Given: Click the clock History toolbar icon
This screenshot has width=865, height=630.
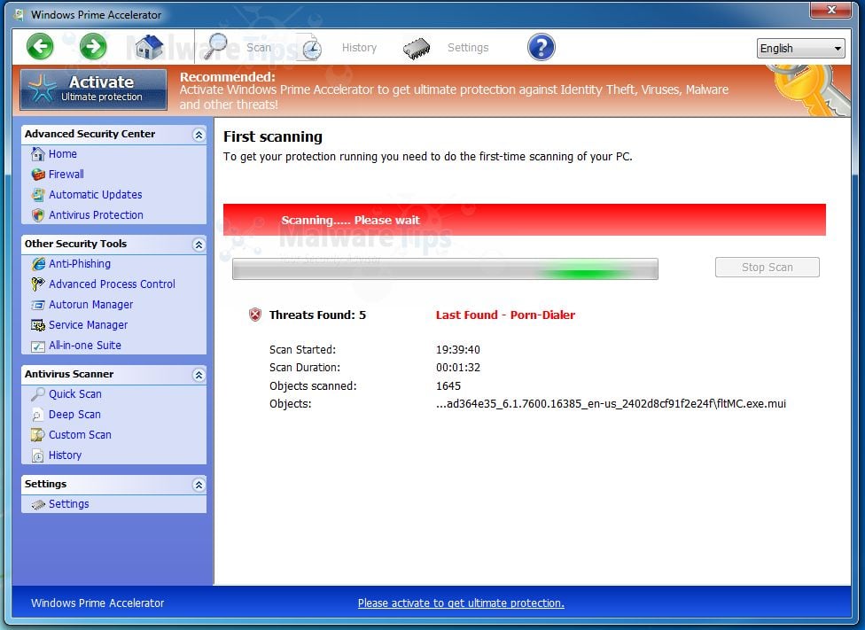Looking at the screenshot, I should [311, 48].
